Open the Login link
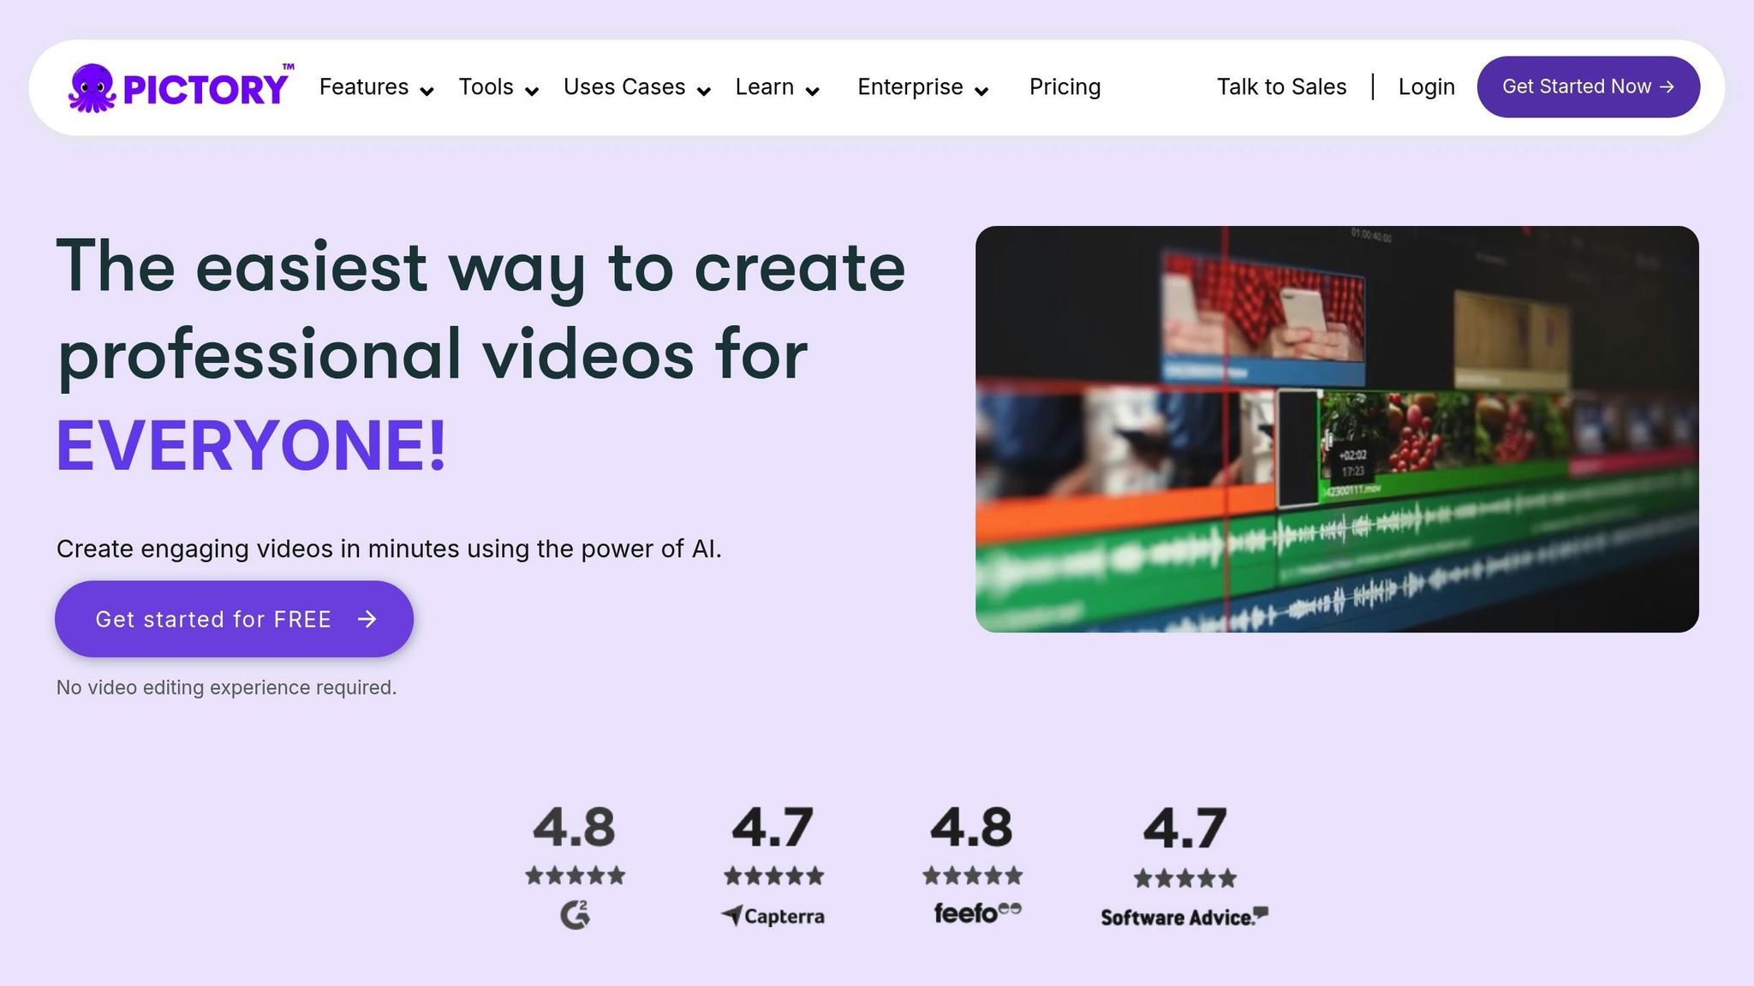This screenshot has width=1754, height=986. [x=1426, y=87]
